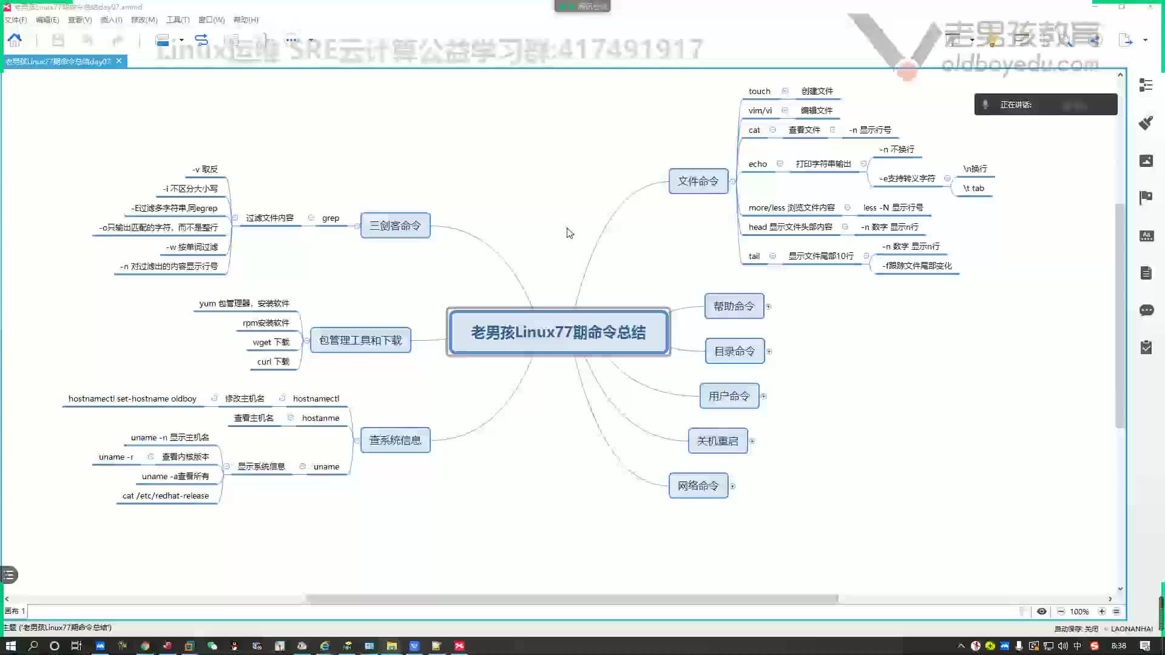The height and width of the screenshot is (655, 1165).
Task: Click the round list button at bottom left
Action: click(9, 574)
